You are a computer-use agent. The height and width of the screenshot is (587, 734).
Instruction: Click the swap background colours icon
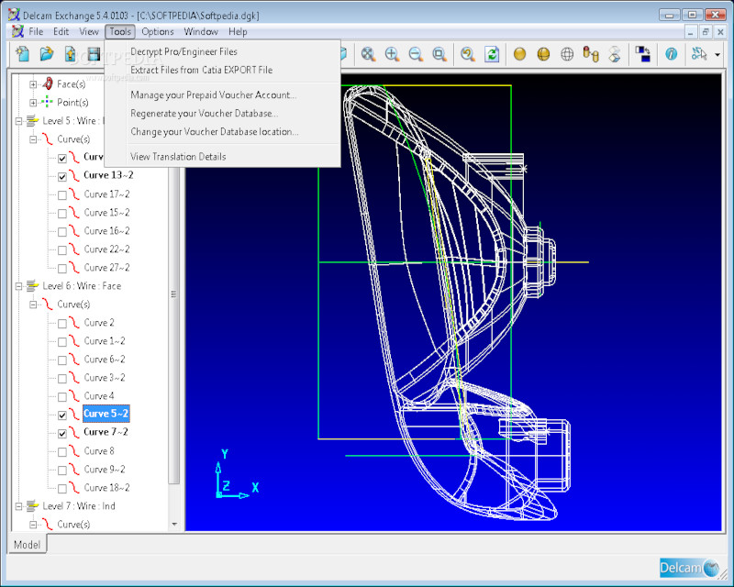(x=643, y=54)
